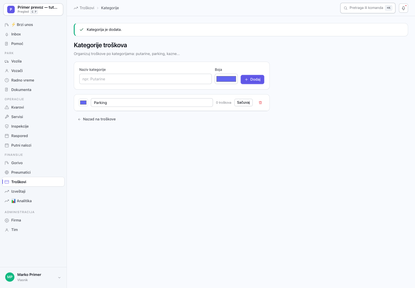Image resolution: width=415 pixels, height=288 pixels.
Task: Expand the Marko Primer user menu chevron
Action: point(59,278)
